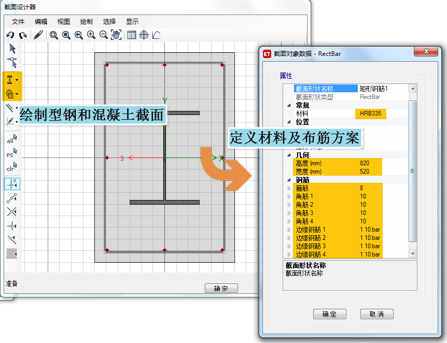Screen dimensions: 447x343
Task: Click the Undo arrow icon
Action: click(x=10, y=35)
